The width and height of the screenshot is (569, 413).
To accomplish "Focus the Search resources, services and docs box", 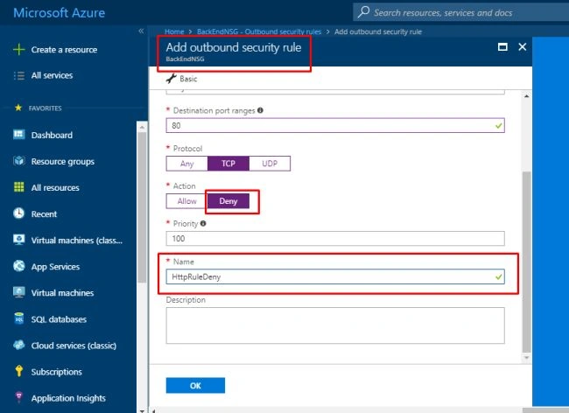I will pos(460,12).
